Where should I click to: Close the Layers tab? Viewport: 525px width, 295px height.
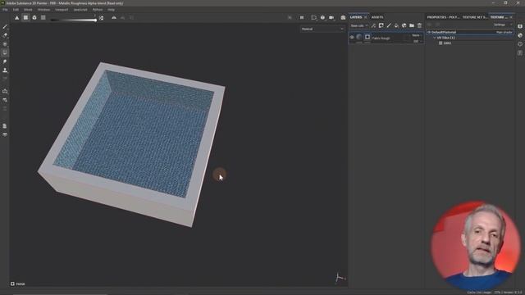366,17
